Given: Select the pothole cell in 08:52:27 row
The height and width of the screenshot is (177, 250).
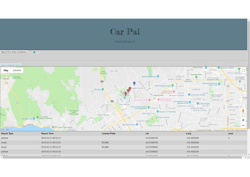Looking at the screenshot, I should pos(4,138).
